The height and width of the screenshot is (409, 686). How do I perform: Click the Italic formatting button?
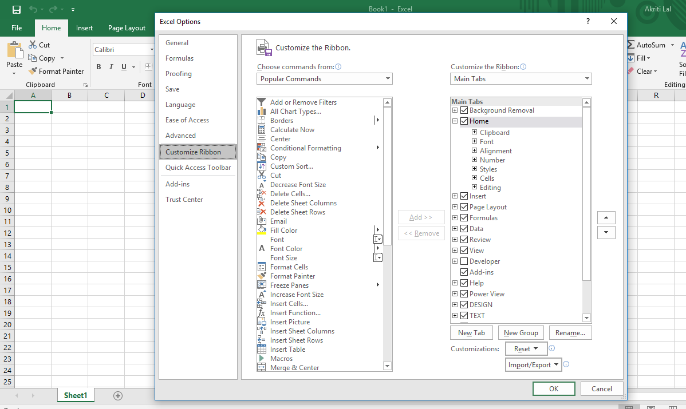[111, 67]
